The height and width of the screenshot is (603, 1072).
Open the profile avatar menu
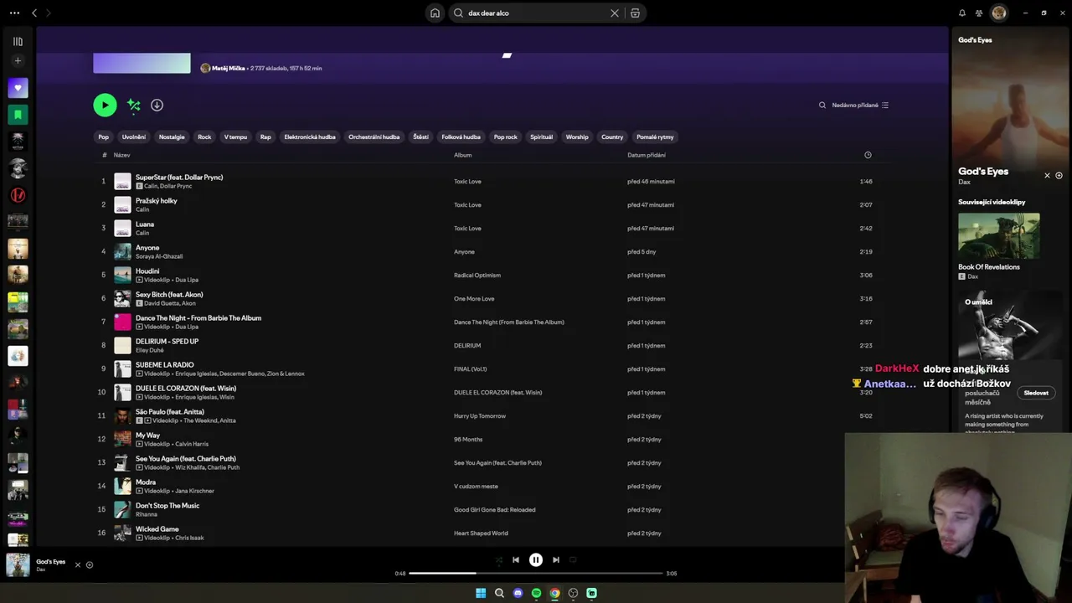click(x=998, y=13)
